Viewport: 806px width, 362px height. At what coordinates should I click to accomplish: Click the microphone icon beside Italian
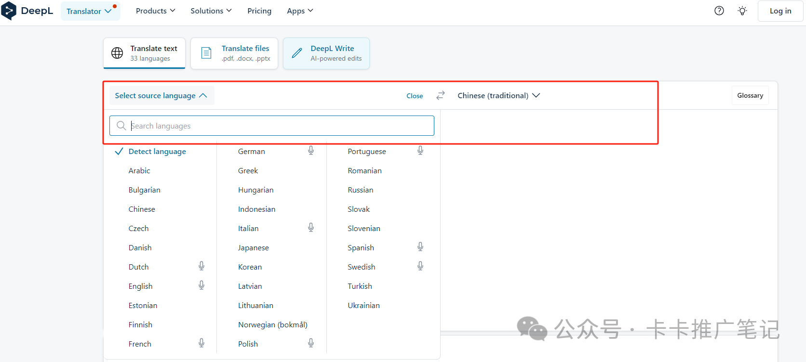311,228
